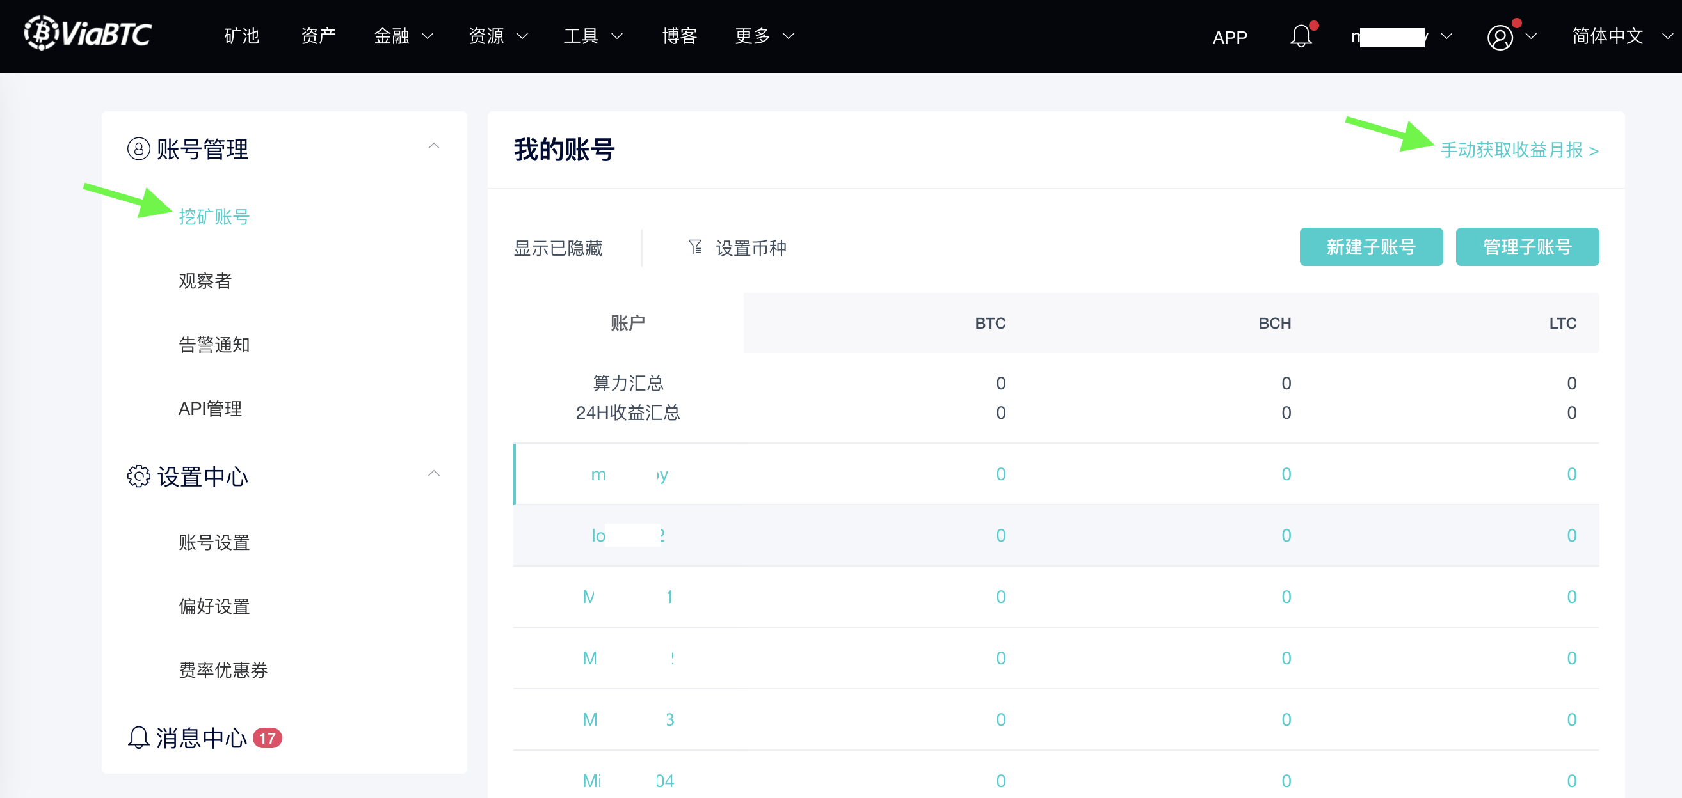Open the user profile avatar icon

[1500, 37]
